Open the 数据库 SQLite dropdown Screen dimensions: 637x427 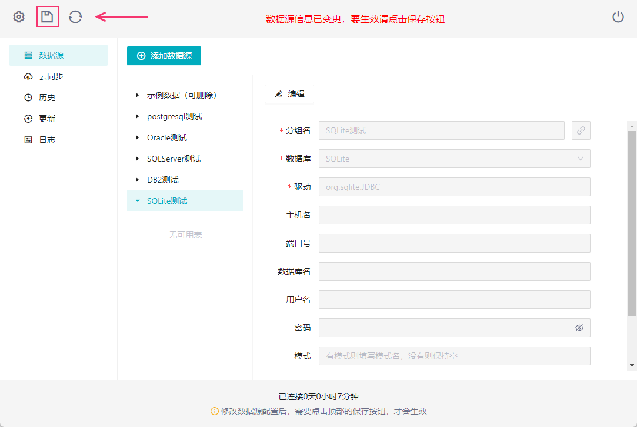454,159
